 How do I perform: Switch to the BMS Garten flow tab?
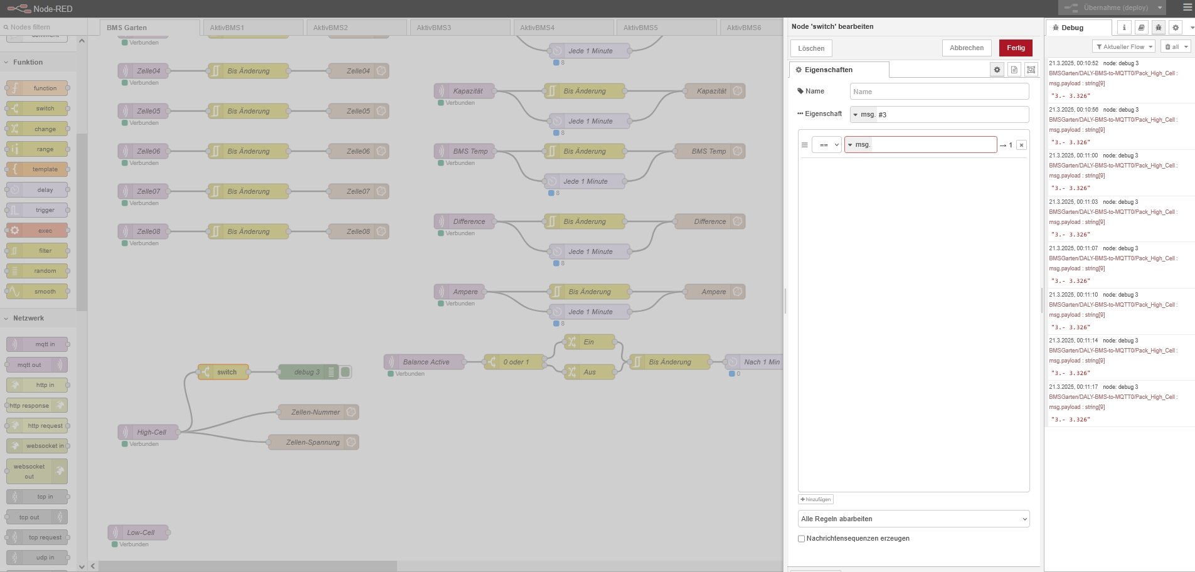tap(150, 28)
